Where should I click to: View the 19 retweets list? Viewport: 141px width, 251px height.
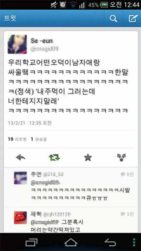(x=17, y=139)
